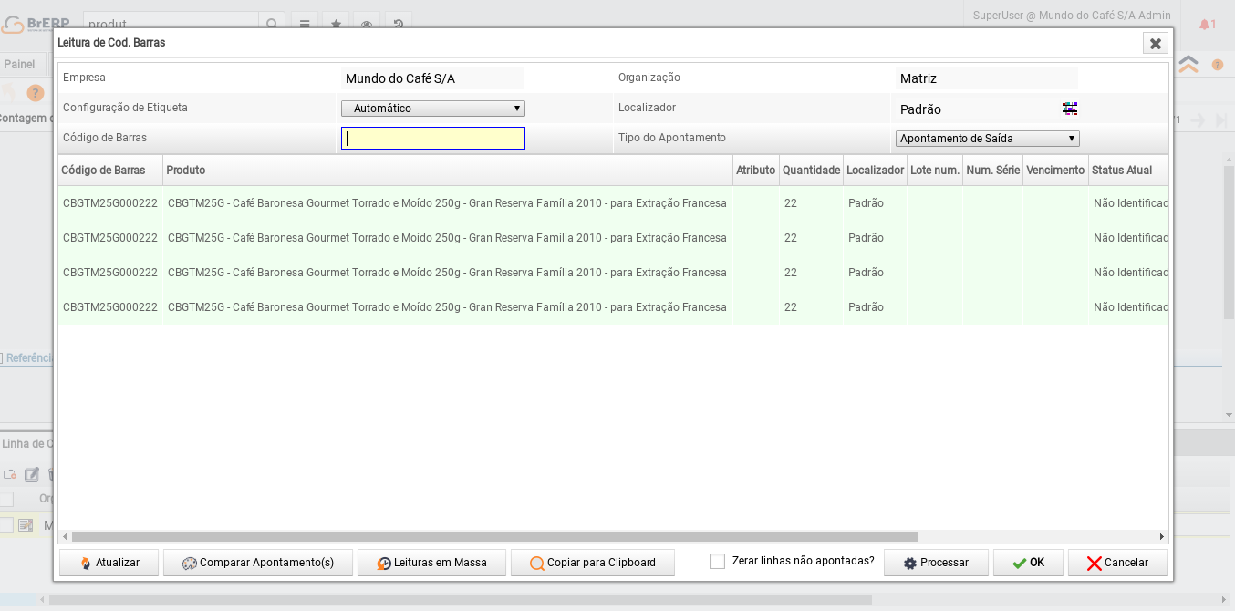Cancel the barcode reading dialog

point(1117,563)
